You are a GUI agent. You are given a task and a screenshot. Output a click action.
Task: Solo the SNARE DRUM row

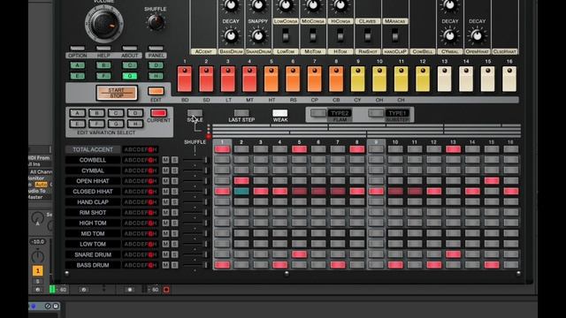[x=175, y=254]
